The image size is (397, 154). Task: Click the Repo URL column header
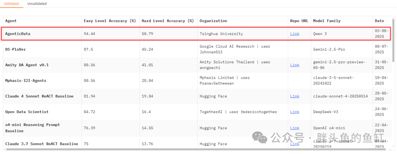299,21
